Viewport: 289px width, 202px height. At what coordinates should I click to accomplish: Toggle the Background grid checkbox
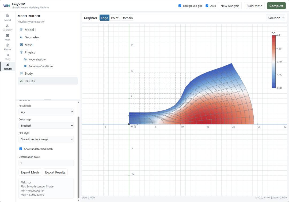click(180, 6)
